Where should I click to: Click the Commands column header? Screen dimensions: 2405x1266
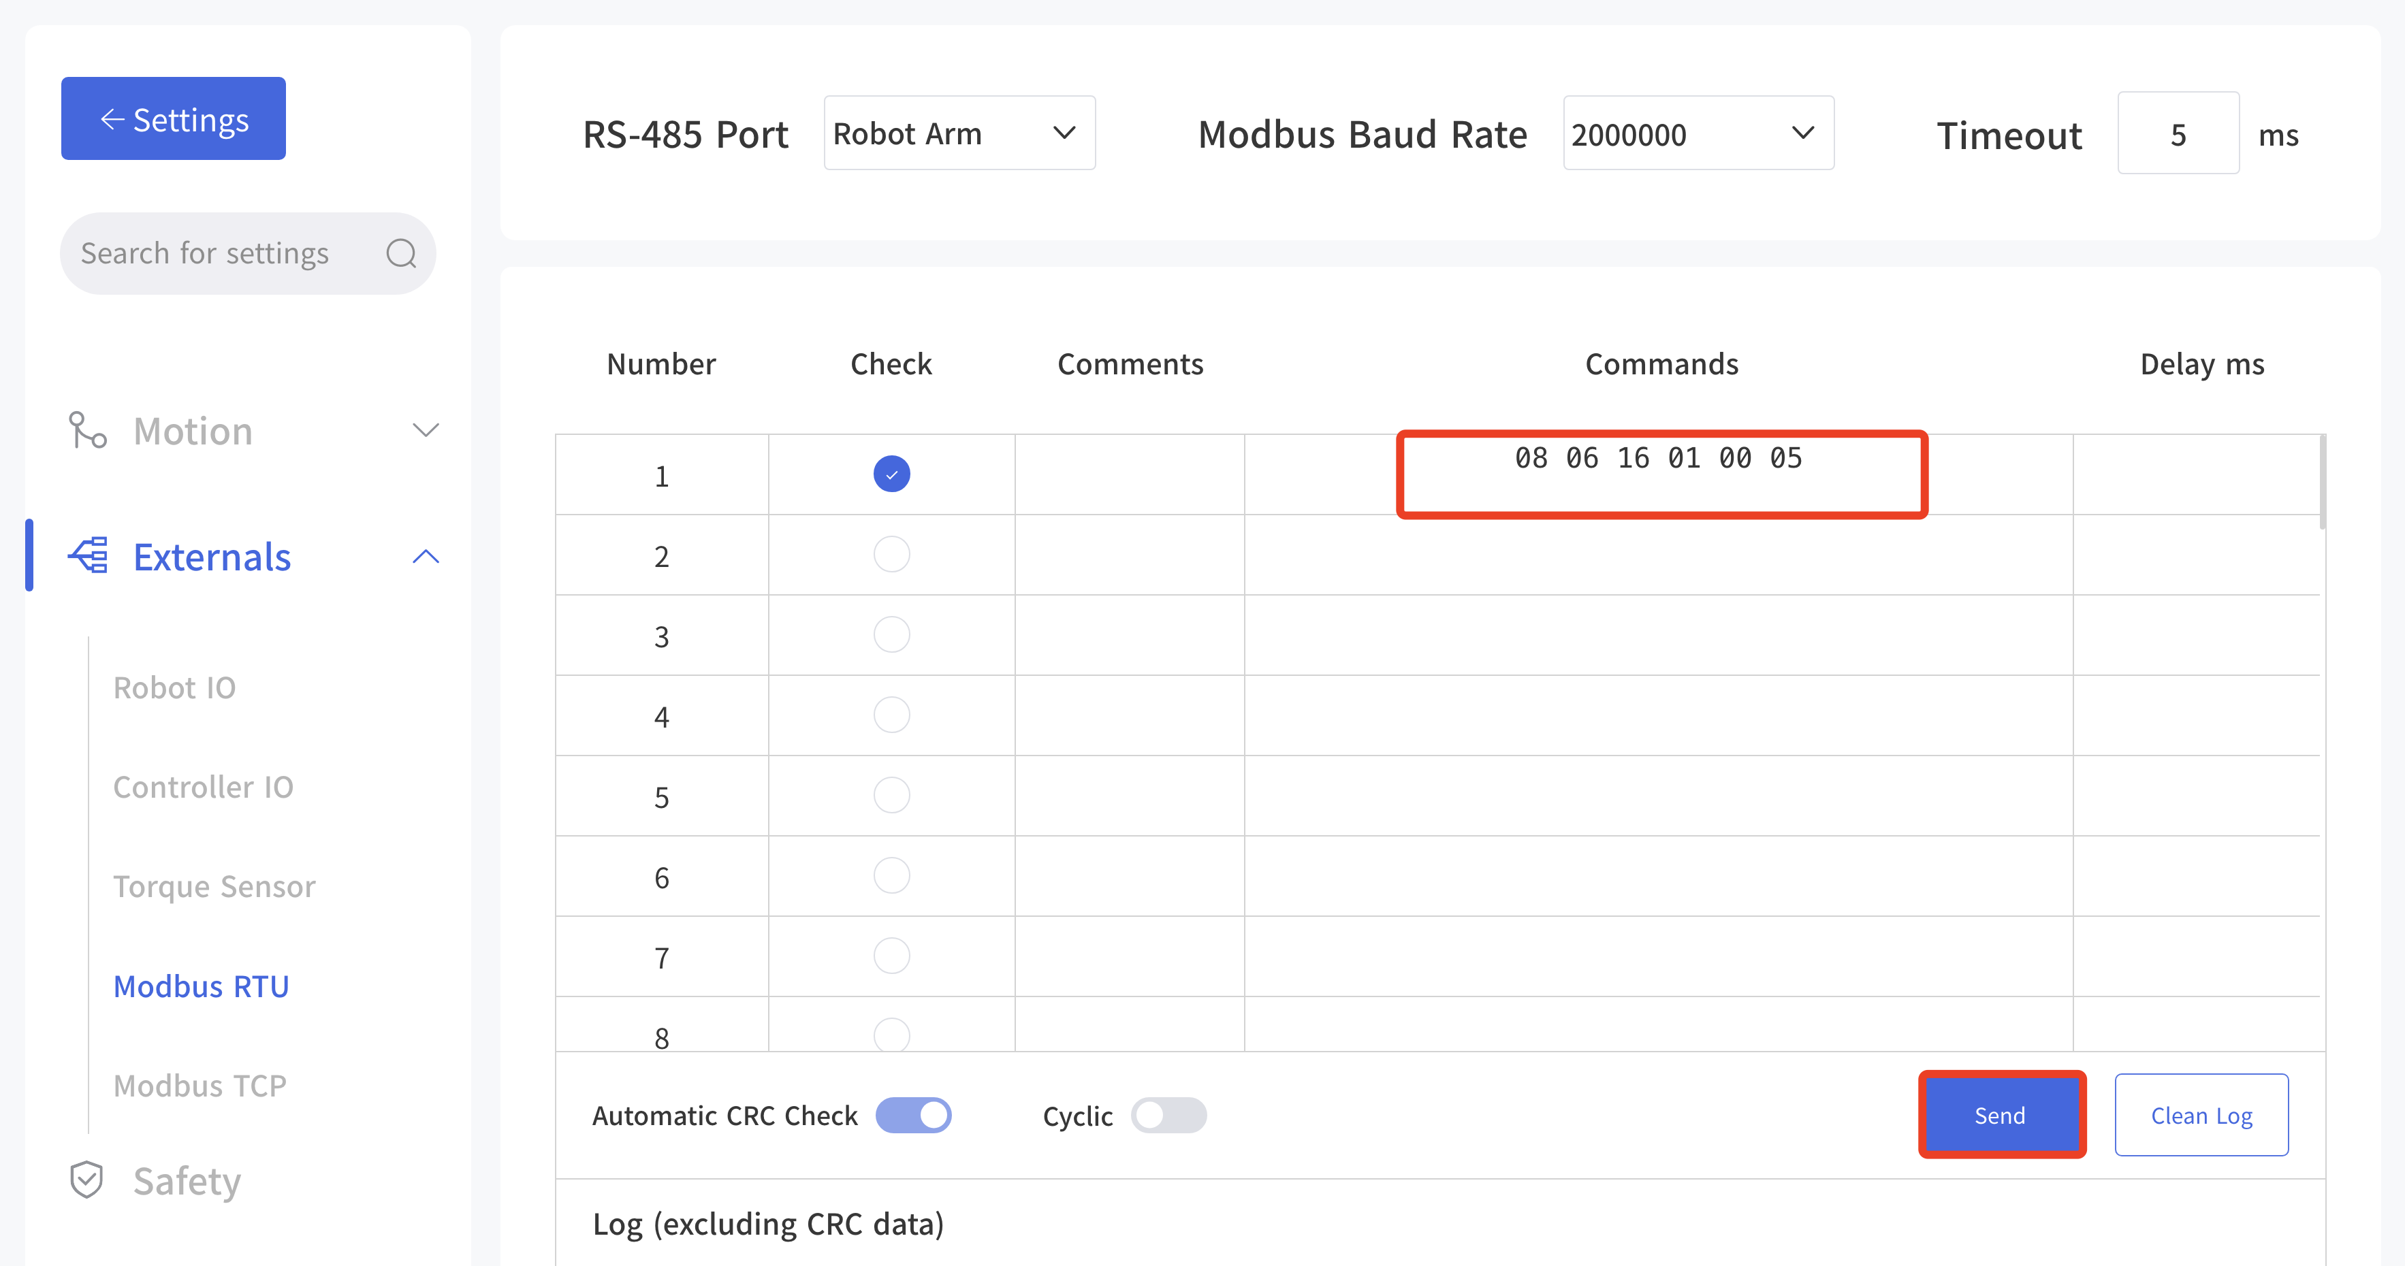tap(1662, 363)
